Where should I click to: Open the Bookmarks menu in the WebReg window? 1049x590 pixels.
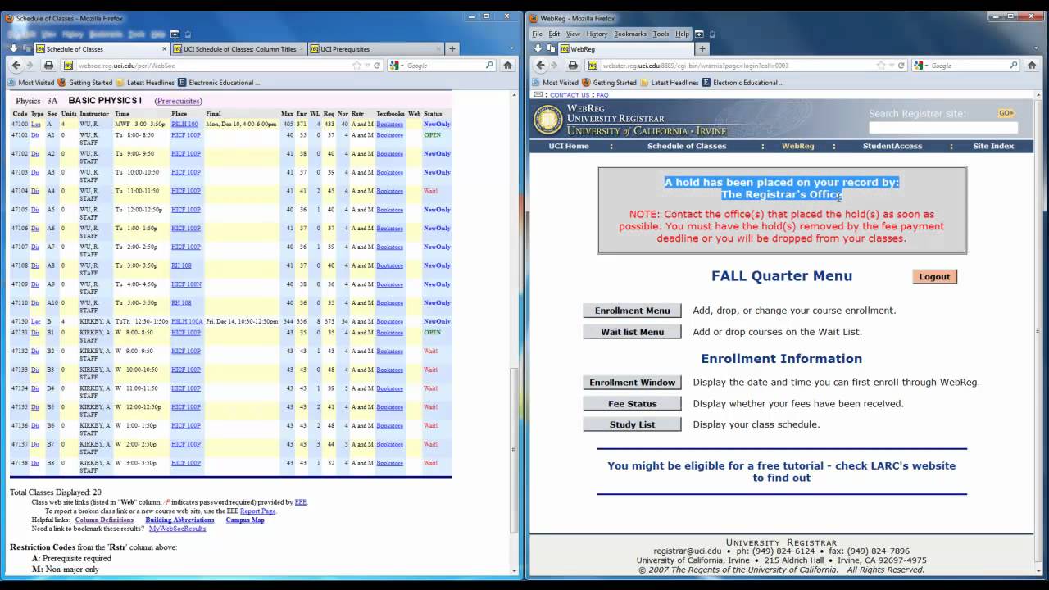click(x=630, y=34)
